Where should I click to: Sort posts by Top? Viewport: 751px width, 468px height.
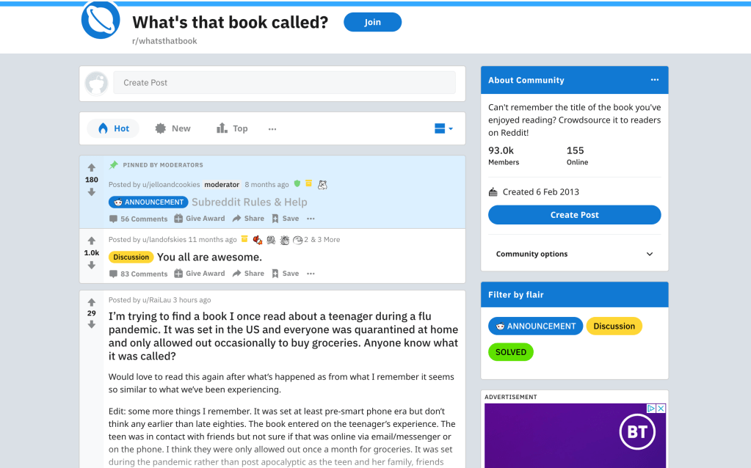[232, 128]
